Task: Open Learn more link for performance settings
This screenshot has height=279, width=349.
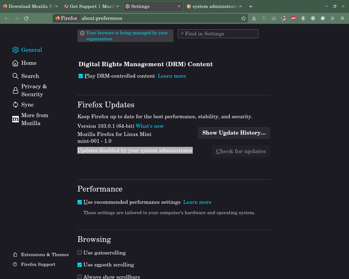Action: coord(197,202)
